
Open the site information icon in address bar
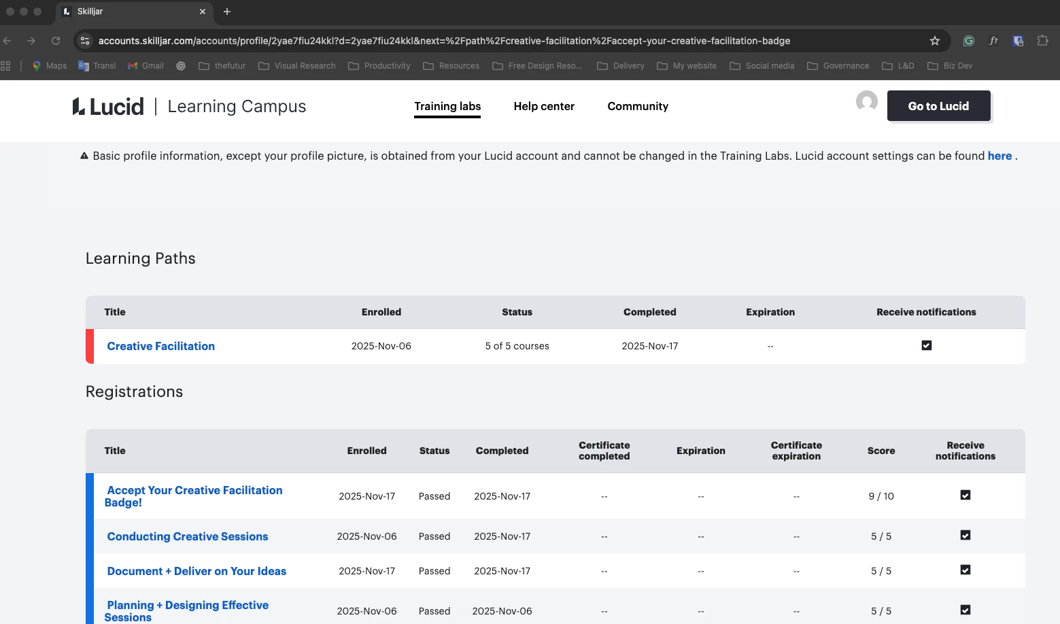tap(85, 41)
